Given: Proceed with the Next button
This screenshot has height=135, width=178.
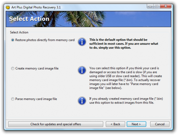Looking at the screenshot, I should tap(136, 124).
